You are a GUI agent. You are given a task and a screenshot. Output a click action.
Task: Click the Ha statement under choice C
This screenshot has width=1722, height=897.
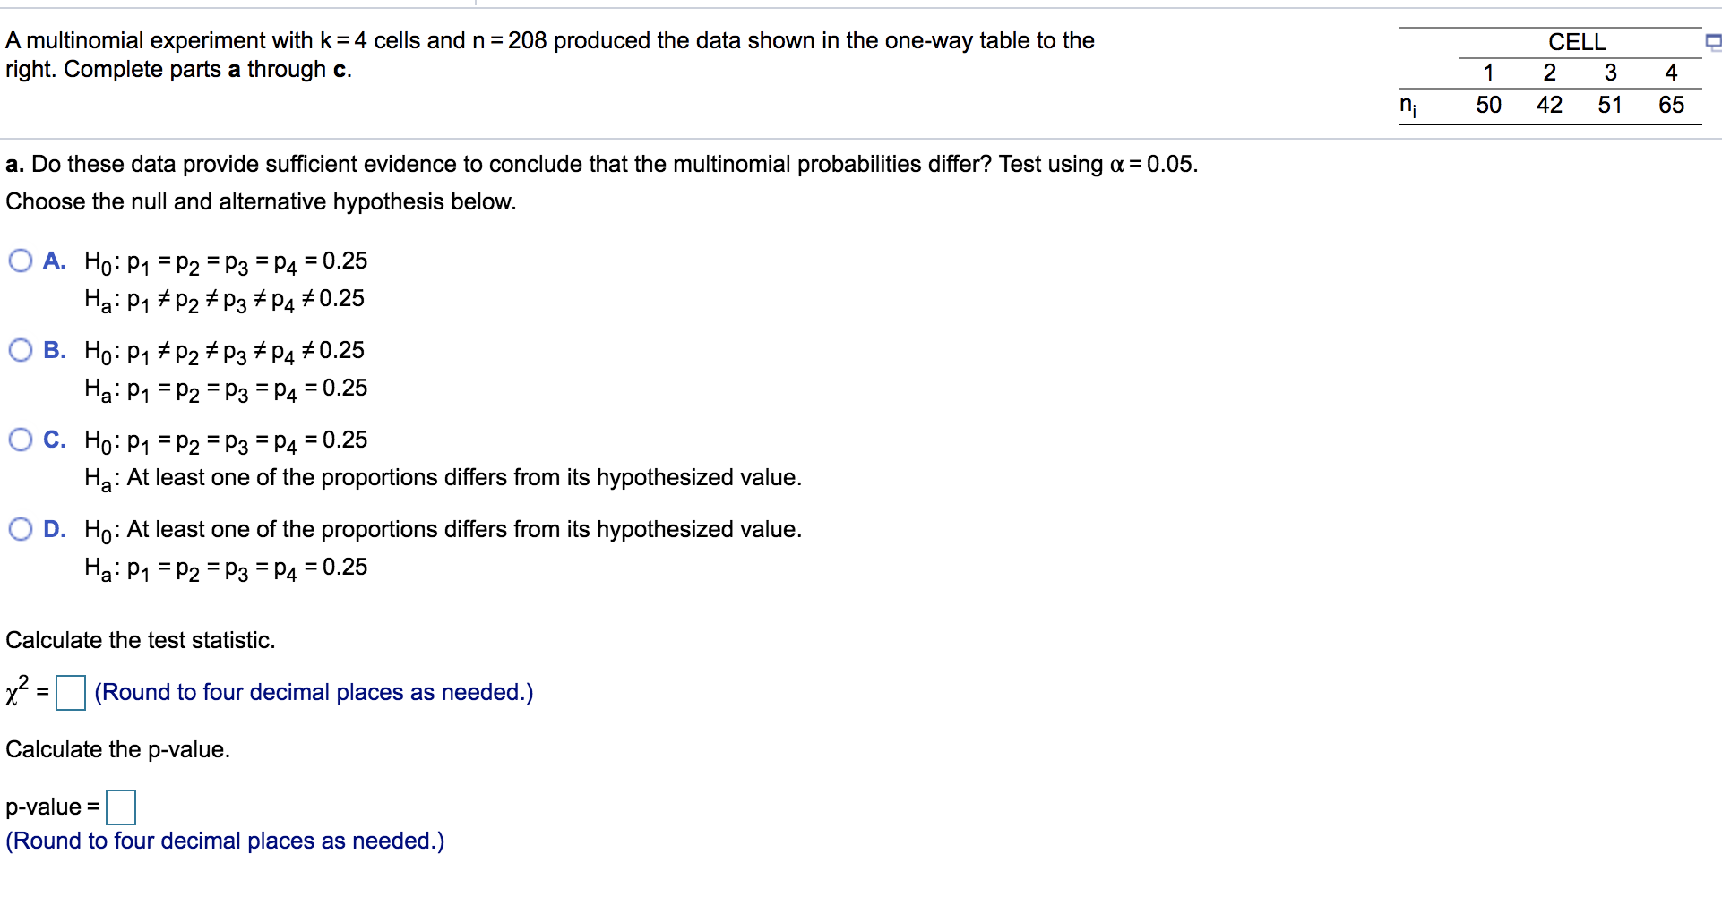443,477
